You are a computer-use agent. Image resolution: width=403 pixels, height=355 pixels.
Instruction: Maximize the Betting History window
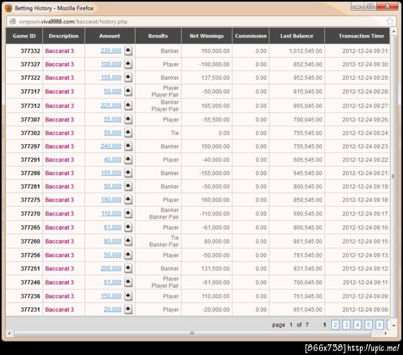pyautogui.click(x=370, y=6)
